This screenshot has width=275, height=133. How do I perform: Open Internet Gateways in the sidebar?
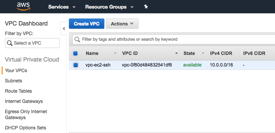24,101
